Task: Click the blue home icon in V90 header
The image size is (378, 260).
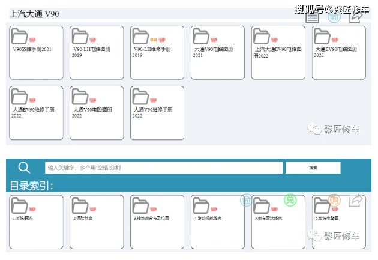Action: tap(334, 17)
